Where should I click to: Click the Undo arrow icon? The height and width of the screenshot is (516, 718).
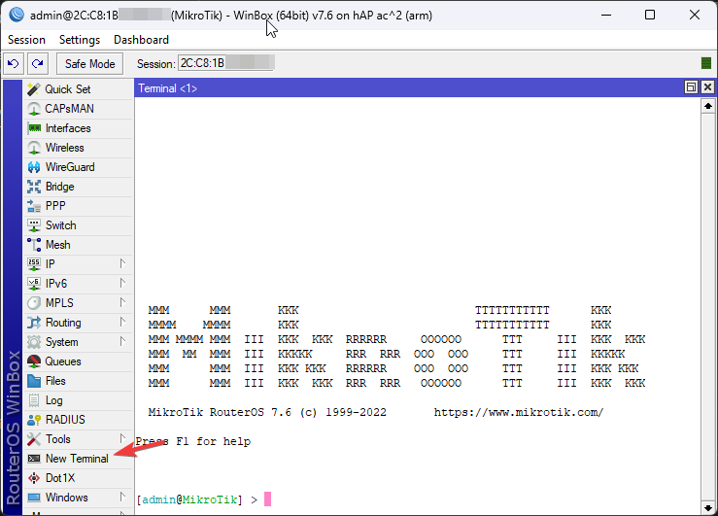pos(14,63)
